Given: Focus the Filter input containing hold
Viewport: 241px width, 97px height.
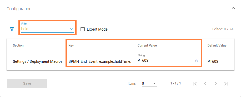Looking at the screenshot, I should click(45, 29).
